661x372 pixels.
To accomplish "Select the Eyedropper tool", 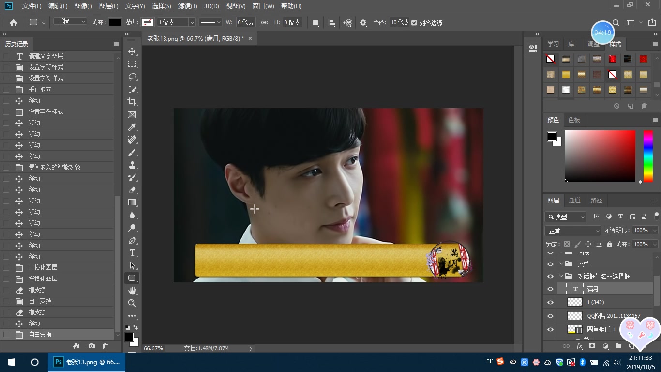I will pos(132,127).
